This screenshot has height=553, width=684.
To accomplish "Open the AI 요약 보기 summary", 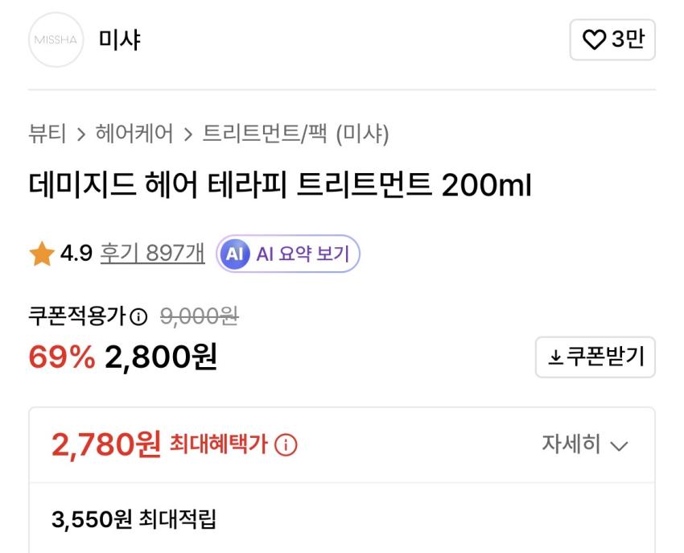I will tap(288, 255).
